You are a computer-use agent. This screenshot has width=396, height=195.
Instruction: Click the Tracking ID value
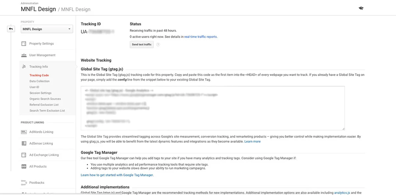point(98,32)
